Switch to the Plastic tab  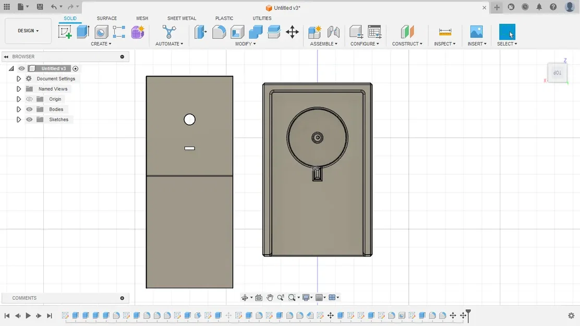click(224, 18)
